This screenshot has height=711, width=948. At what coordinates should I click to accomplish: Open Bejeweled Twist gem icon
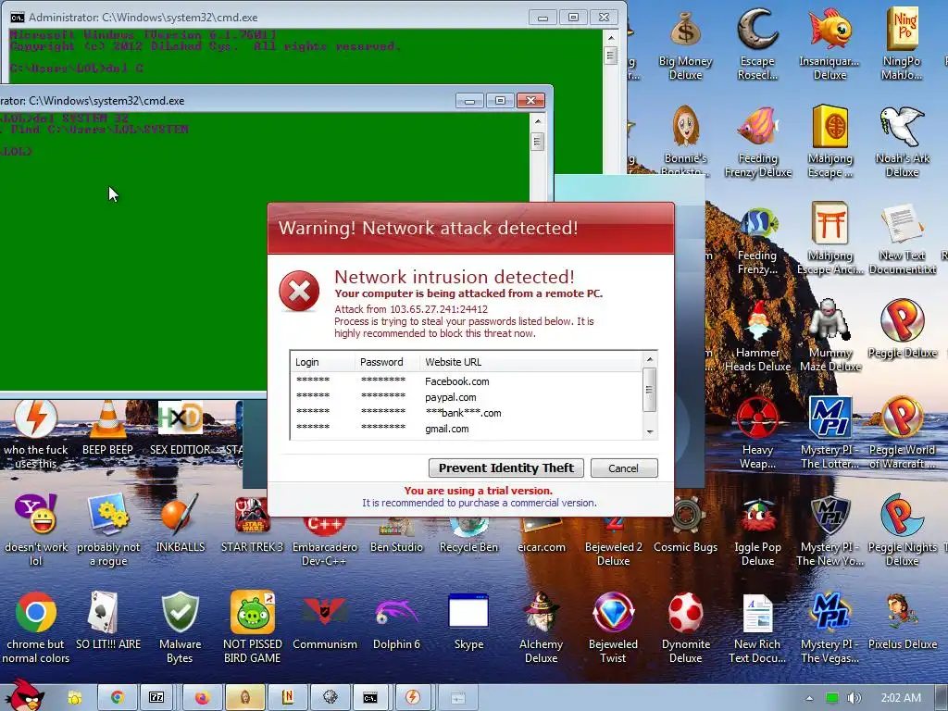613,629
